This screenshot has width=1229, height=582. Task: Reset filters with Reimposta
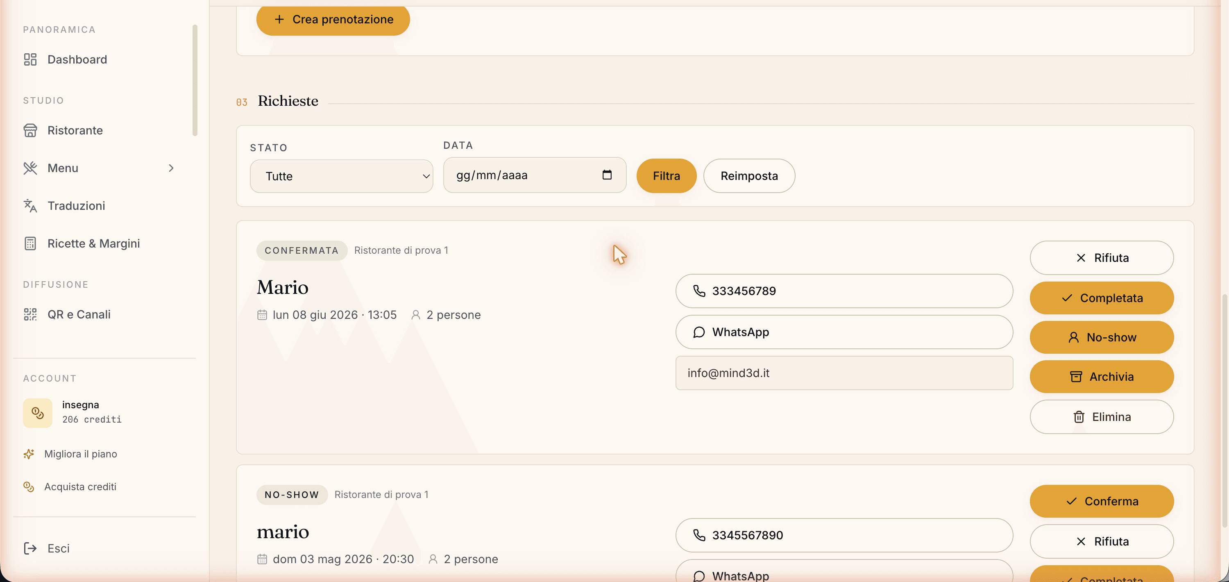[x=748, y=176]
